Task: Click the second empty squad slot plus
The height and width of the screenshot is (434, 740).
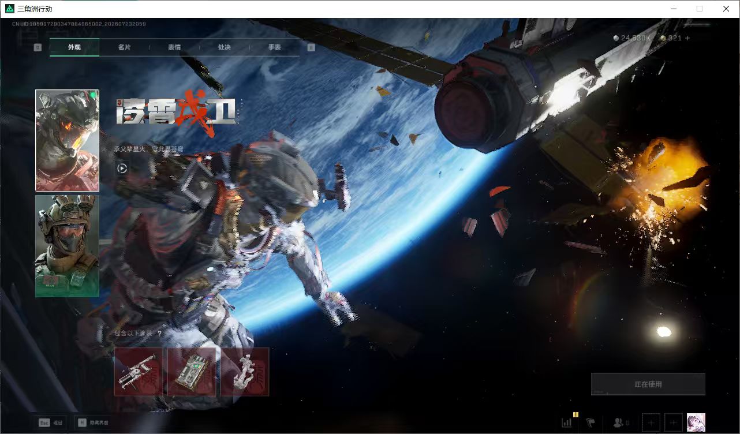Action: point(673,423)
